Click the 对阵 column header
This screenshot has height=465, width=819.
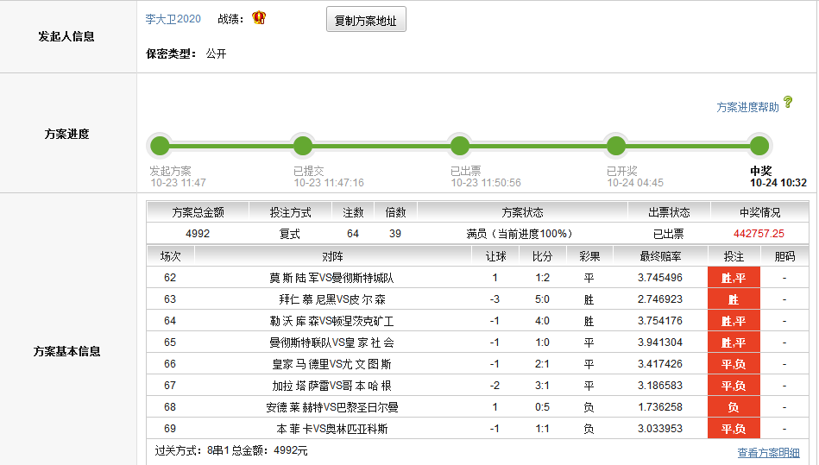(332, 256)
